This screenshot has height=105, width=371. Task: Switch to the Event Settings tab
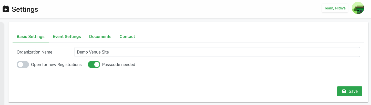click(67, 36)
